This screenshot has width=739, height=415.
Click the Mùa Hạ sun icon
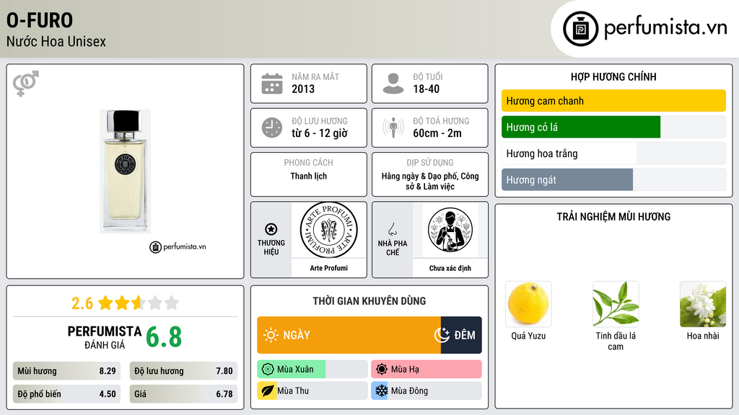tap(381, 370)
